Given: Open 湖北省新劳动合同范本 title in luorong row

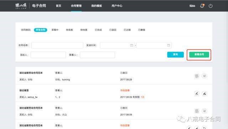Looking at the screenshot, I should [31, 73].
